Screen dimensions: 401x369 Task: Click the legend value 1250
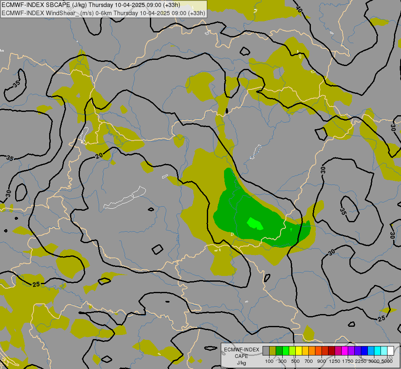tap(335, 361)
